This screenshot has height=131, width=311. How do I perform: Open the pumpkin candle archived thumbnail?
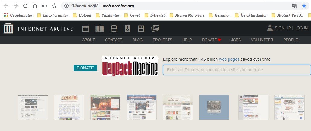point(105,107)
